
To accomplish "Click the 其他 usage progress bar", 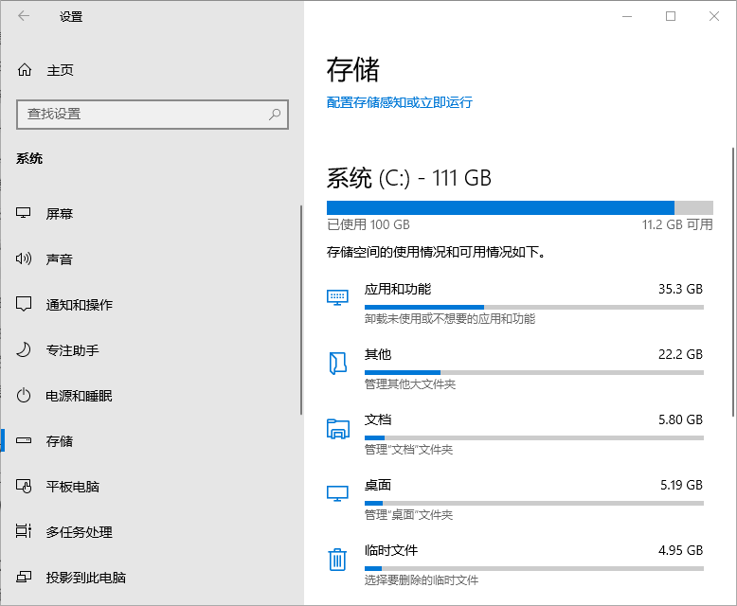I will click(534, 372).
